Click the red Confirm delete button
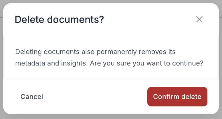 pyautogui.click(x=177, y=97)
